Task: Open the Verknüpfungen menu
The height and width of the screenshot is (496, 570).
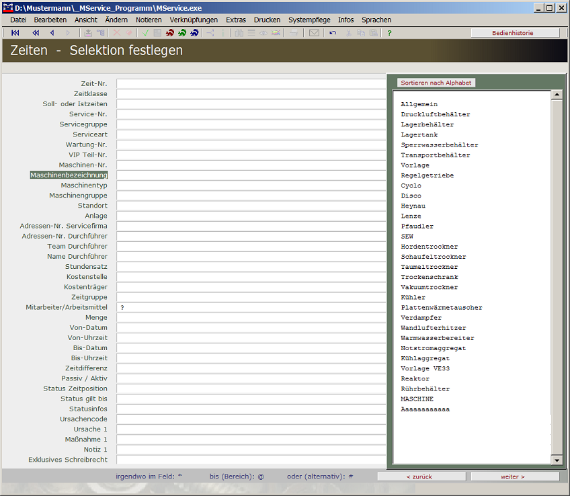Action: (x=194, y=20)
